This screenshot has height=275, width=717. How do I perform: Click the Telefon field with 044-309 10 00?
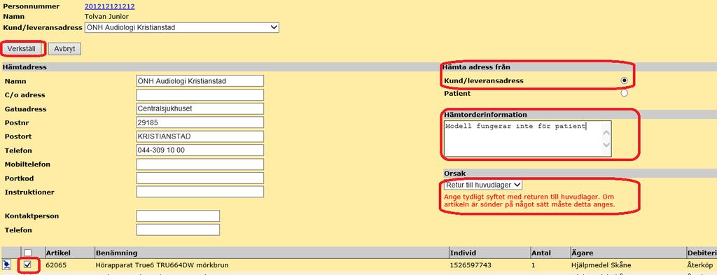pyautogui.click(x=200, y=150)
